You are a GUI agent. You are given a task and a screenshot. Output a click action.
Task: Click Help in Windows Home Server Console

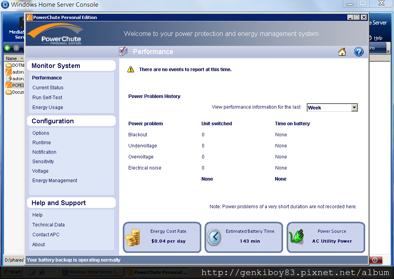coord(378,38)
